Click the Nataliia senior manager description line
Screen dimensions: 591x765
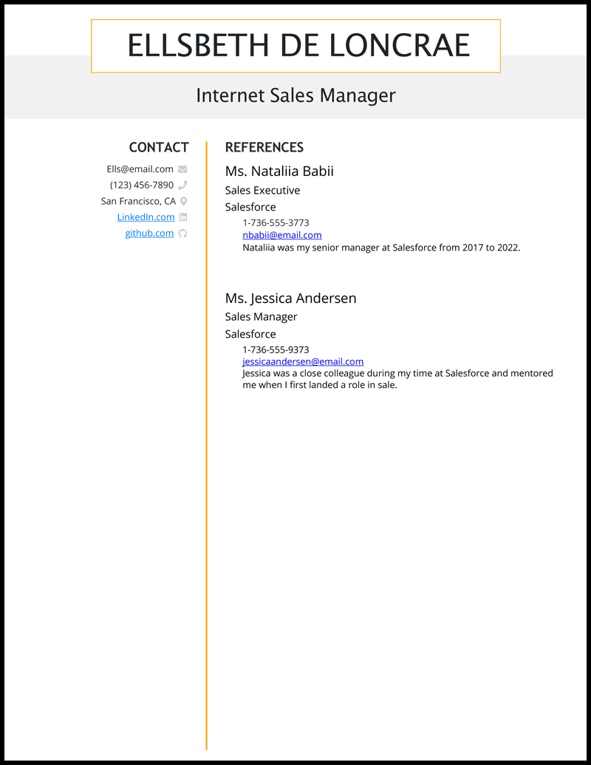click(381, 248)
